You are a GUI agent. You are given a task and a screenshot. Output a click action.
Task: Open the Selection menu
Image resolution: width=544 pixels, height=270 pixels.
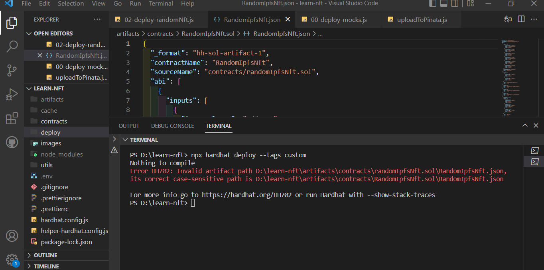[71, 4]
